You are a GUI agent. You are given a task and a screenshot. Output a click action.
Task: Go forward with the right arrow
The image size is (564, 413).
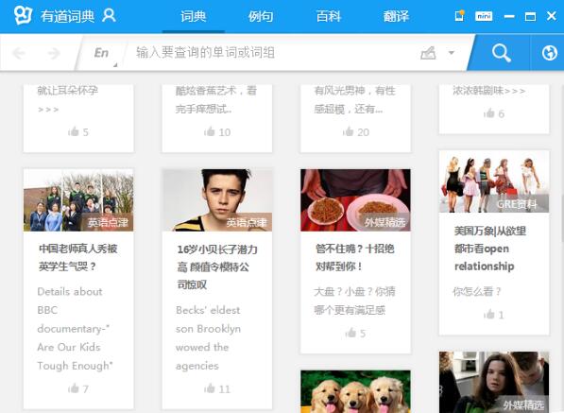[x=54, y=53]
